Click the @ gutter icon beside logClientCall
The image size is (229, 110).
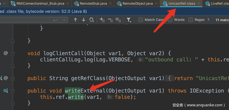pyautogui.click(x=6, y=53)
